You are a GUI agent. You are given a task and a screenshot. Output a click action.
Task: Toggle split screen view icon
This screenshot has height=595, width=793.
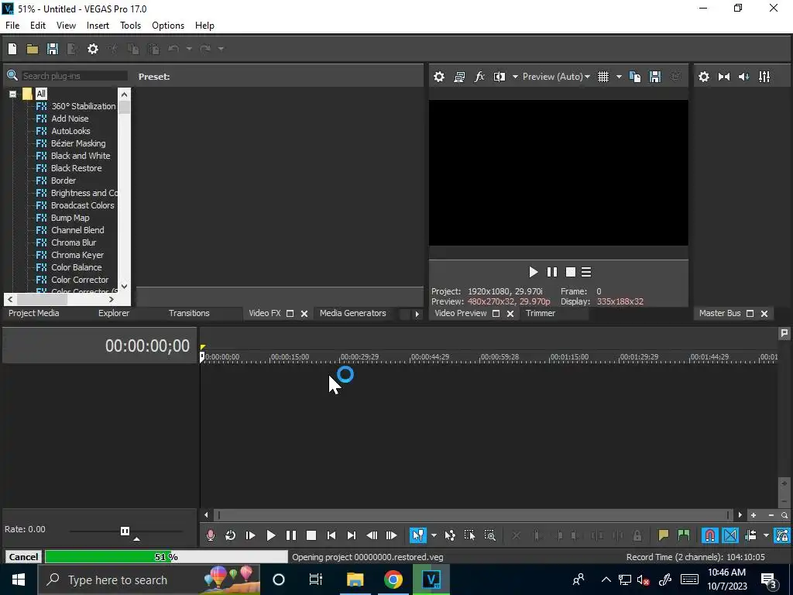point(499,77)
